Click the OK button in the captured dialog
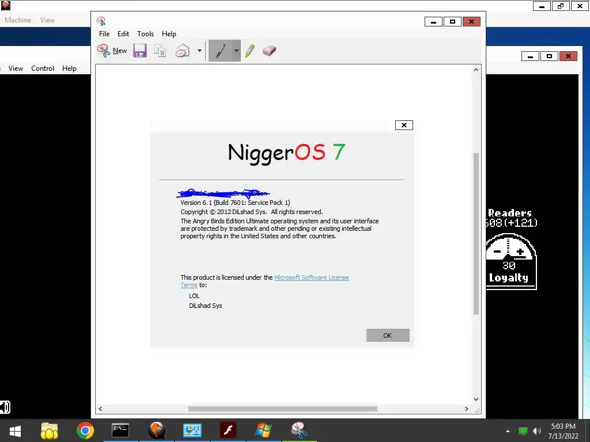This screenshot has height=442, width=590. pos(388,336)
